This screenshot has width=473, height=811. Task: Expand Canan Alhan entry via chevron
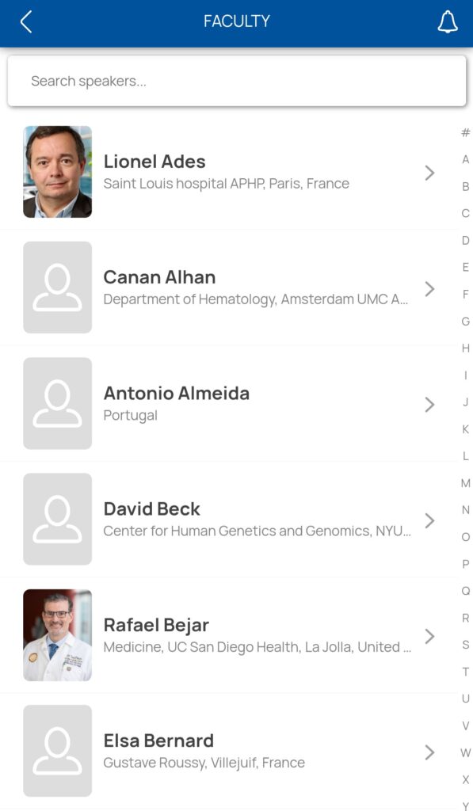pyautogui.click(x=429, y=288)
